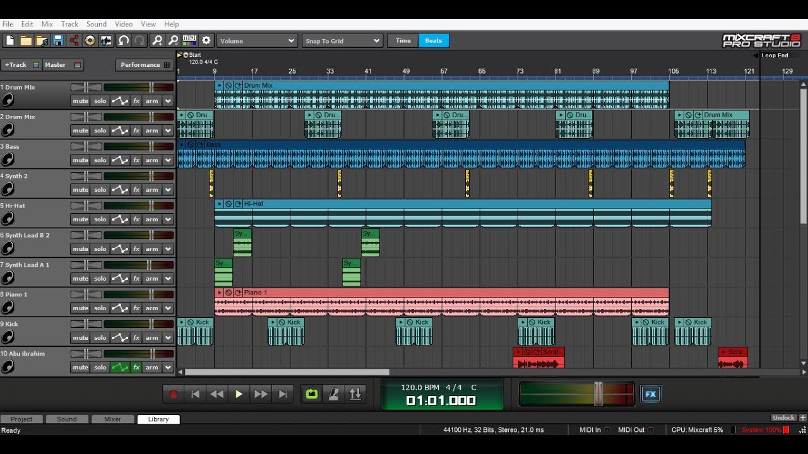The image size is (808, 454).
Task: Expand options arrow on 5 Hi-Hat track
Action: click(168, 219)
